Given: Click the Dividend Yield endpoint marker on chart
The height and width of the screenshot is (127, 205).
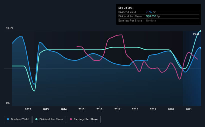Looking at the screenshot, I should (x=201, y=48).
